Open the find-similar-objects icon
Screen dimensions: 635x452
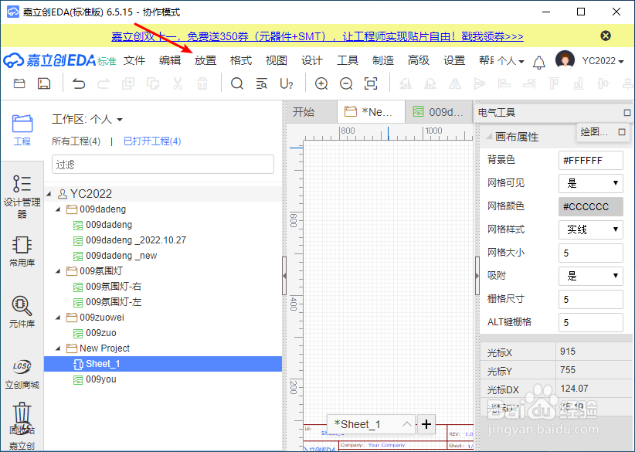point(262,84)
